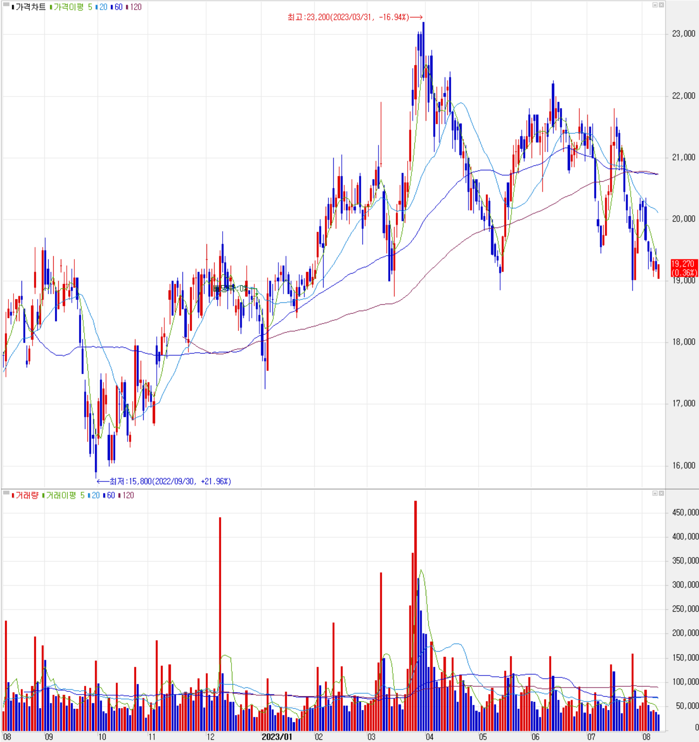Click the 2023/01 date axis label

point(277,737)
